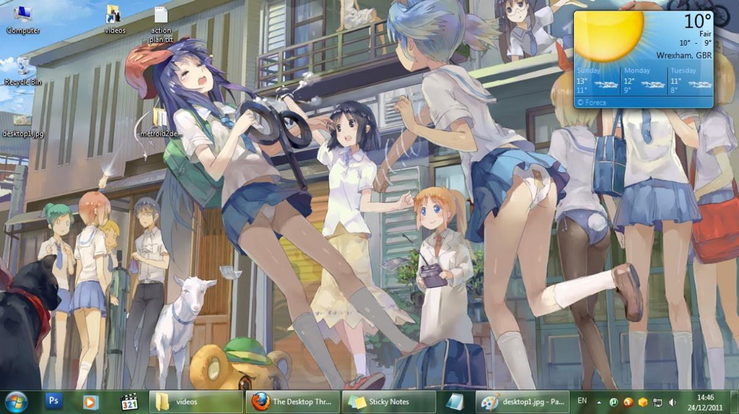739x414 pixels.
Task: Open Windows Media Player from the taskbar
Action: (91, 402)
